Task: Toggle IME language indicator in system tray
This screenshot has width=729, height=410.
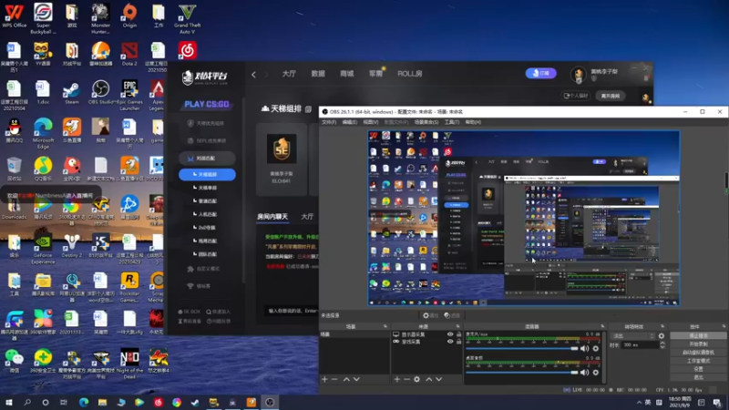Action: (x=648, y=402)
